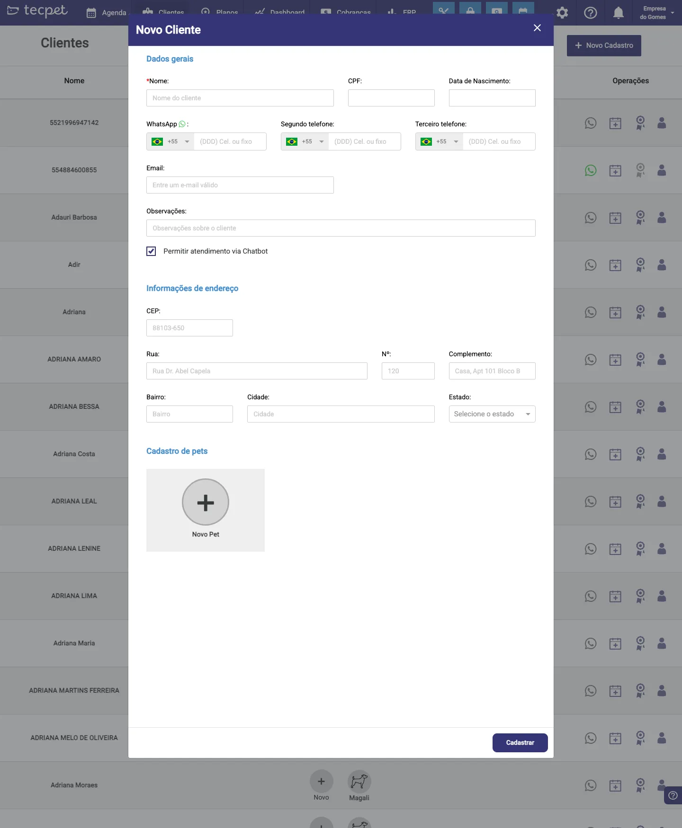Open the settings gear in the top bar
This screenshot has height=828, width=682.
562,13
